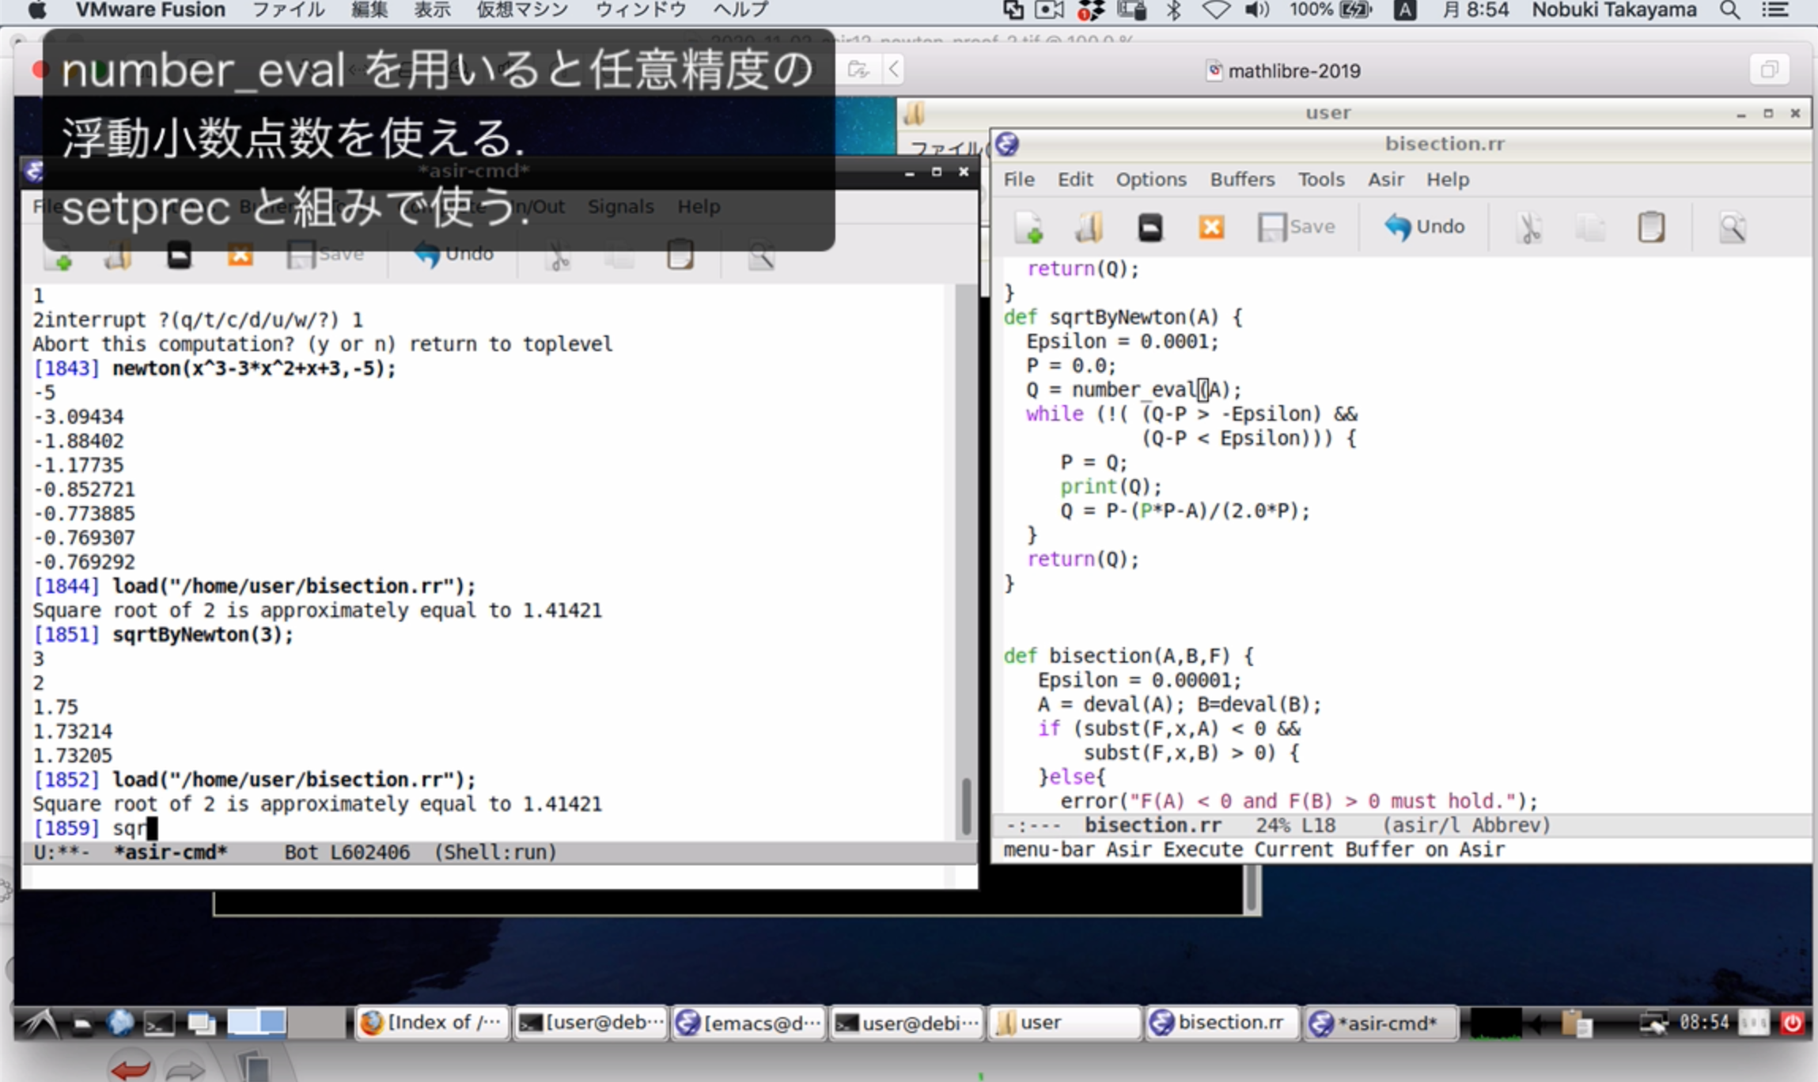Click the collapse chevron in VMware toolbar
Image resolution: width=1818 pixels, height=1082 pixels.
coord(893,70)
